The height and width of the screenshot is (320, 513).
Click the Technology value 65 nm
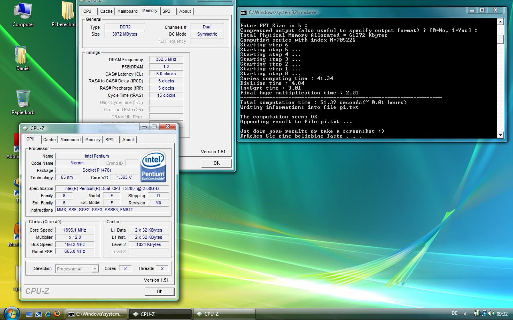click(x=67, y=178)
